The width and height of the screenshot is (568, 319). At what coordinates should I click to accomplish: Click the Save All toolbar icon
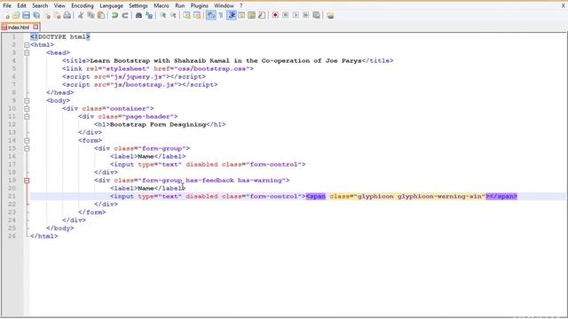pyautogui.click(x=36, y=15)
